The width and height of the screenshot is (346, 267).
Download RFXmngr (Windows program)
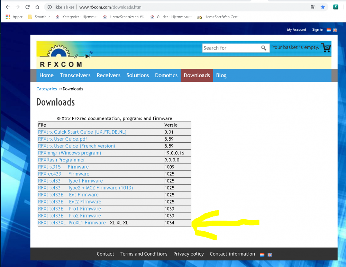tap(70, 153)
